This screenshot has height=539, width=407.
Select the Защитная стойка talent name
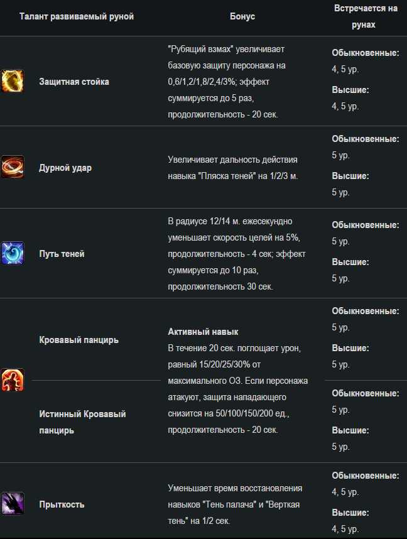click(74, 82)
